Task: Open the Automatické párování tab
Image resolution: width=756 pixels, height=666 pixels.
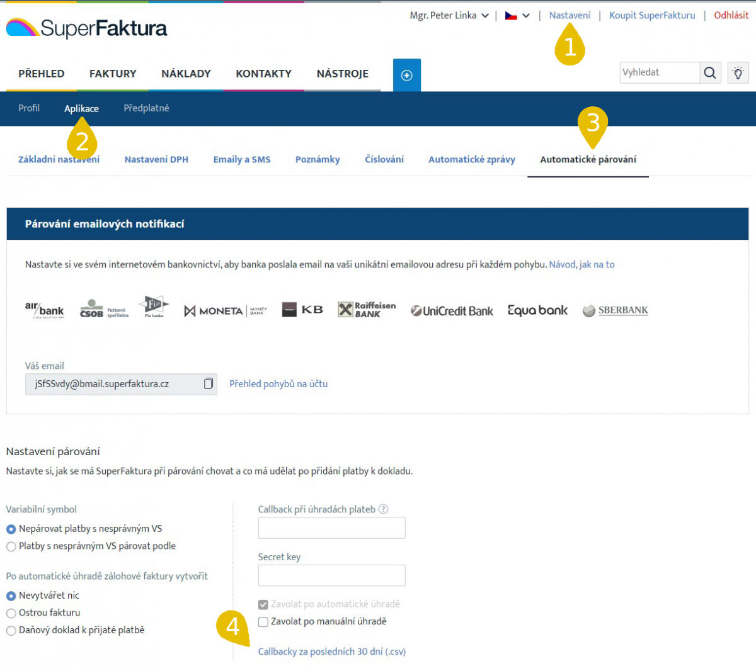Action: click(588, 160)
